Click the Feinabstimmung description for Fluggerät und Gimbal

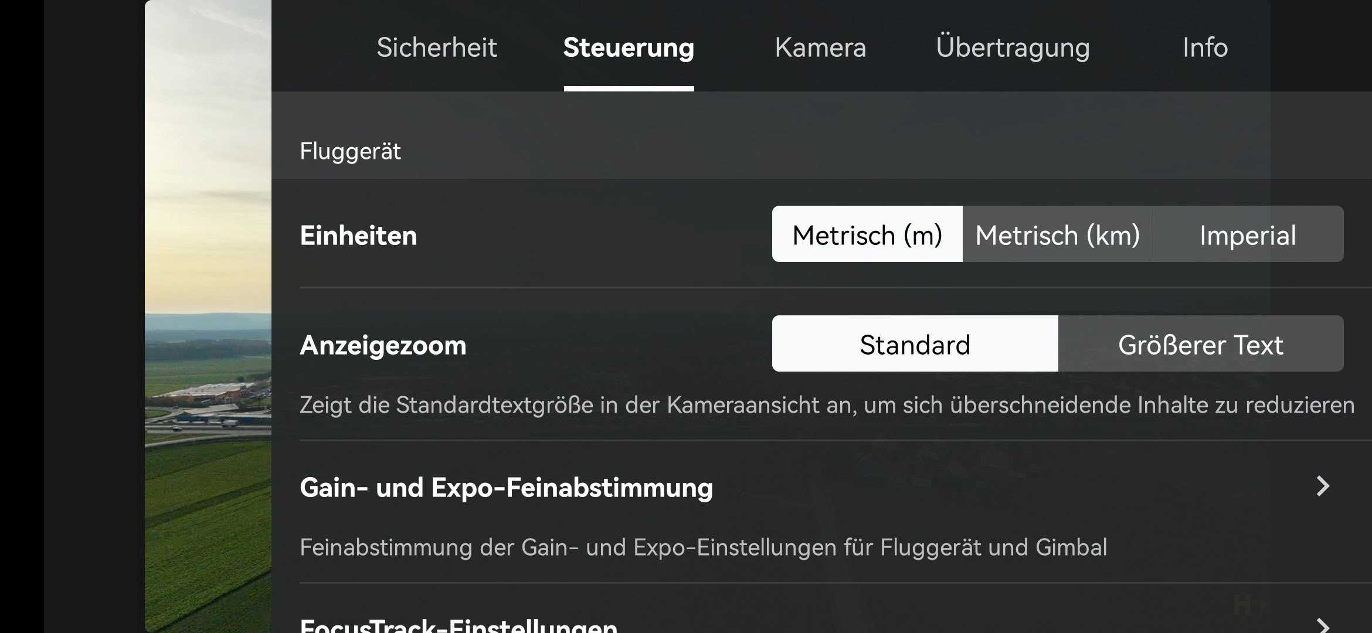(x=703, y=547)
